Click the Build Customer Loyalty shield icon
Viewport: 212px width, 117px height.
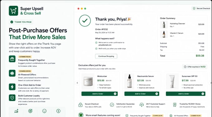(12, 98)
